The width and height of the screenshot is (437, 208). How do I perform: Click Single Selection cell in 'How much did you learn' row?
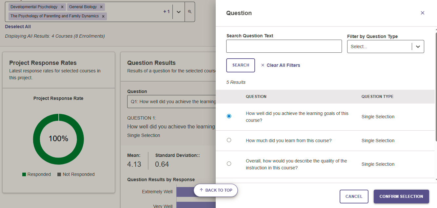[378, 141]
